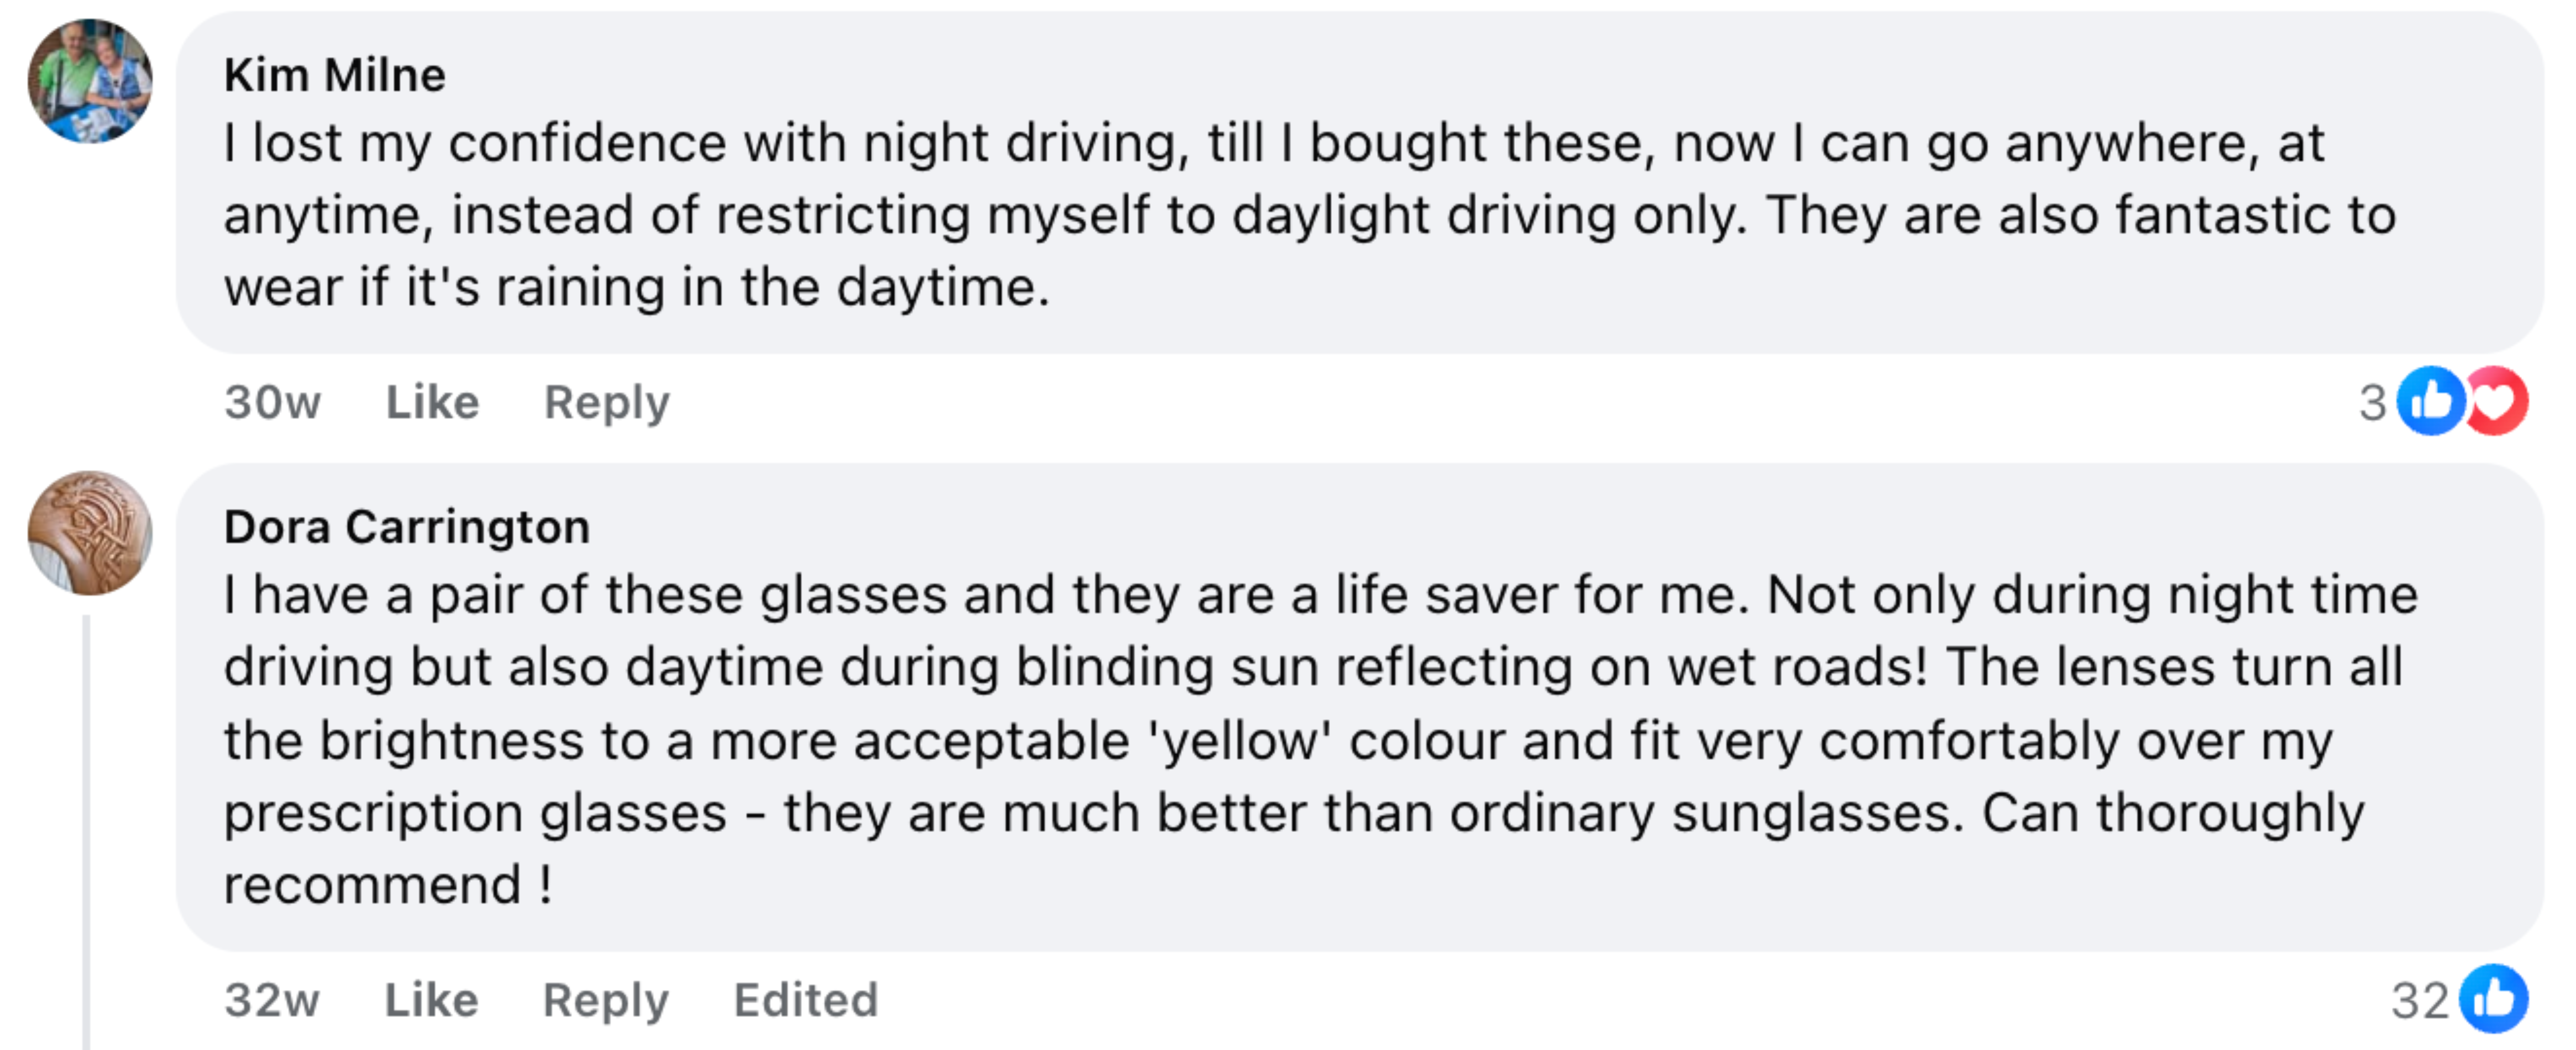Like Kim Milne's comment
The height and width of the screenshot is (1050, 2576).
click(x=432, y=402)
